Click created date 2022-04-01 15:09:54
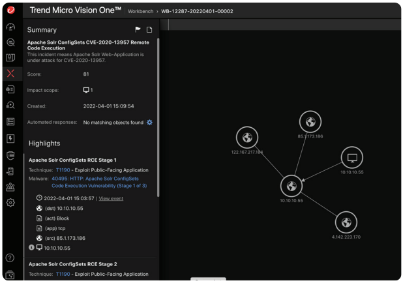 click(108, 106)
